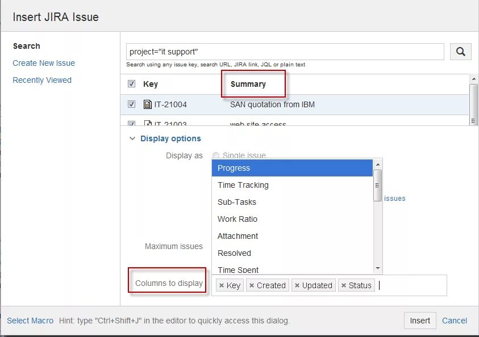This screenshot has height=337, width=479.
Task: Choose Attachment from the columns dropdown
Action: point(238,236)
